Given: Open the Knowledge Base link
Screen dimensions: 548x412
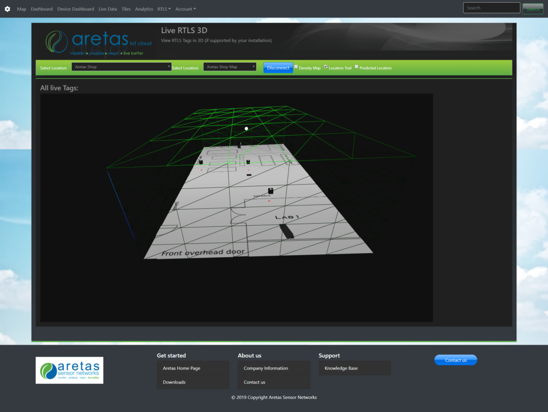Looking at the screenshot, I should (342, 368).
